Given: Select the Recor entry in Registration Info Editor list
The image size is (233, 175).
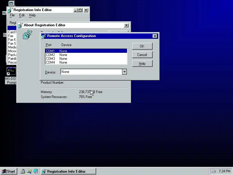Looking at the screenshot, I should [x=12, y=62].
